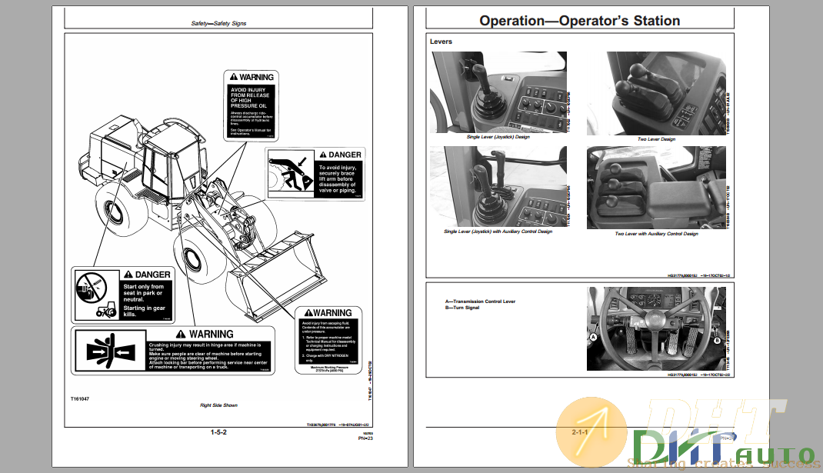Click the 'AVOID INJURY FROM RELEASE OF HIGH PRESSURE OIL' text

pyautogui.click(x=250, y=98)
